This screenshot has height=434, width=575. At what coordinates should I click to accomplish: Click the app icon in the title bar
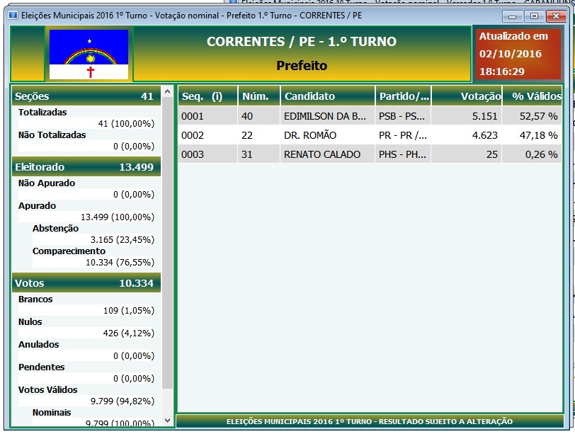[x=13, y=16]
